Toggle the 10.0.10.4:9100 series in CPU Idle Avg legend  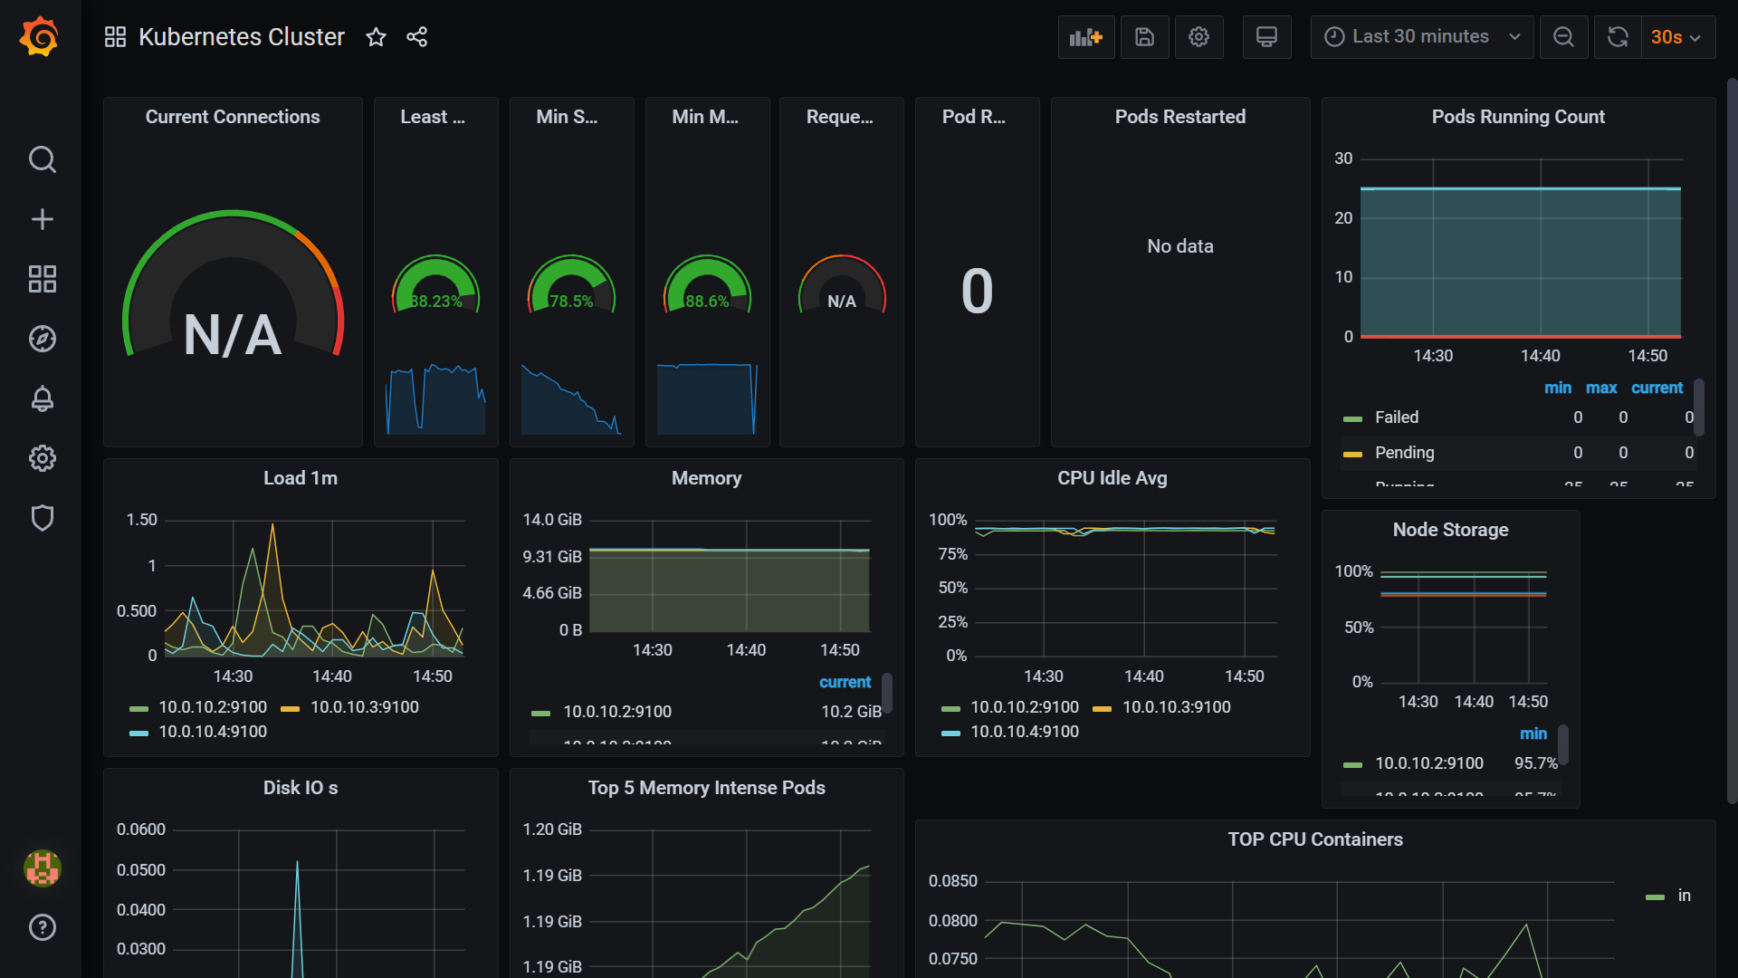(1024, 732)
